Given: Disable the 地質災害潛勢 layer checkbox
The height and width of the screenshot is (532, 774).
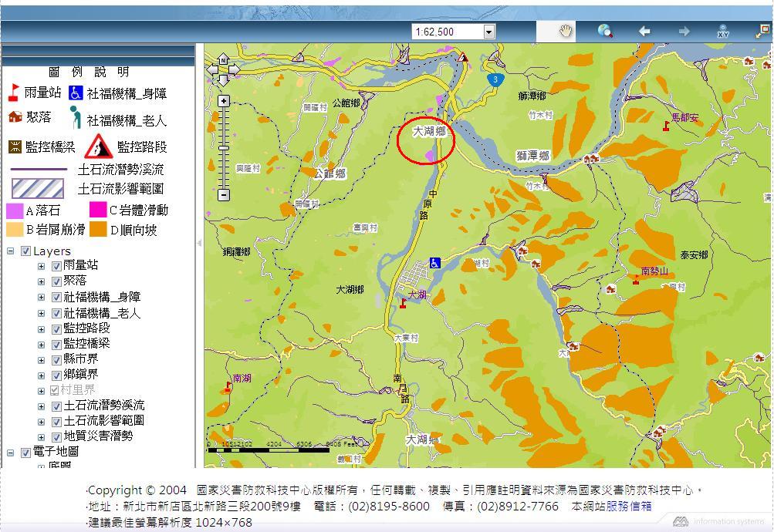Looking at the screenshot, I should (56, 436).
